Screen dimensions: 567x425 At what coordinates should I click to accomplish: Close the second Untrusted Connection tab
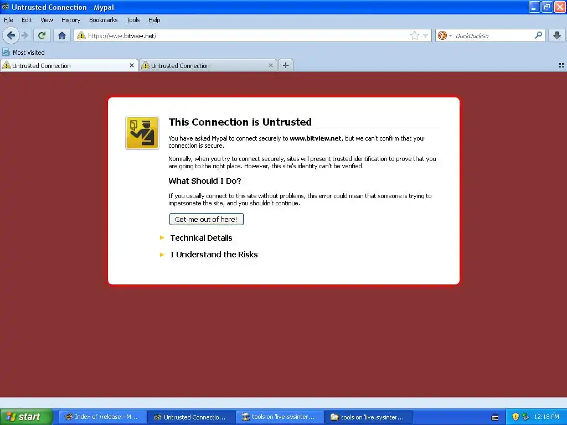click(x=270, y=65)
